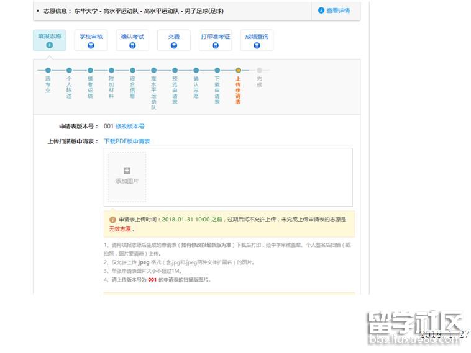Click the 修改版本号 link
The width and height of the screenshot is (471, 353).
point(130,127)
